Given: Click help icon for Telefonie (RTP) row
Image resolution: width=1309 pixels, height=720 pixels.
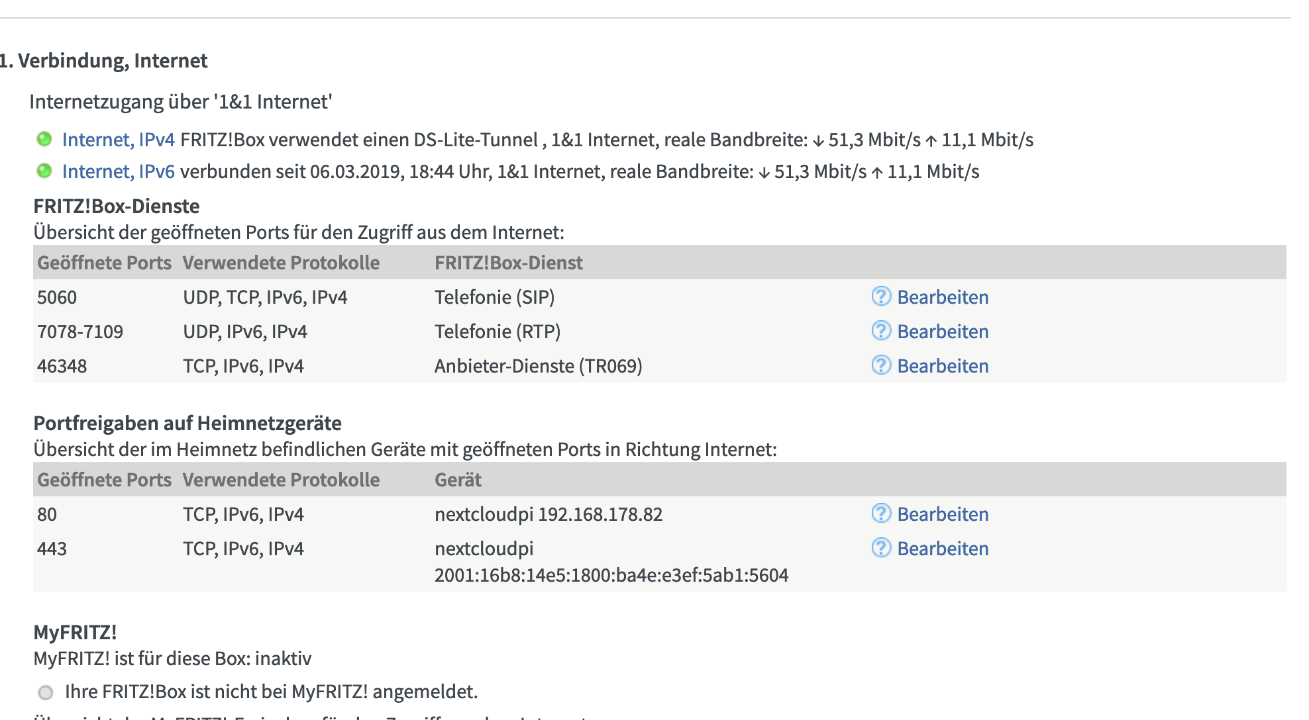Looking at the screenshot, I should (880, 331).
